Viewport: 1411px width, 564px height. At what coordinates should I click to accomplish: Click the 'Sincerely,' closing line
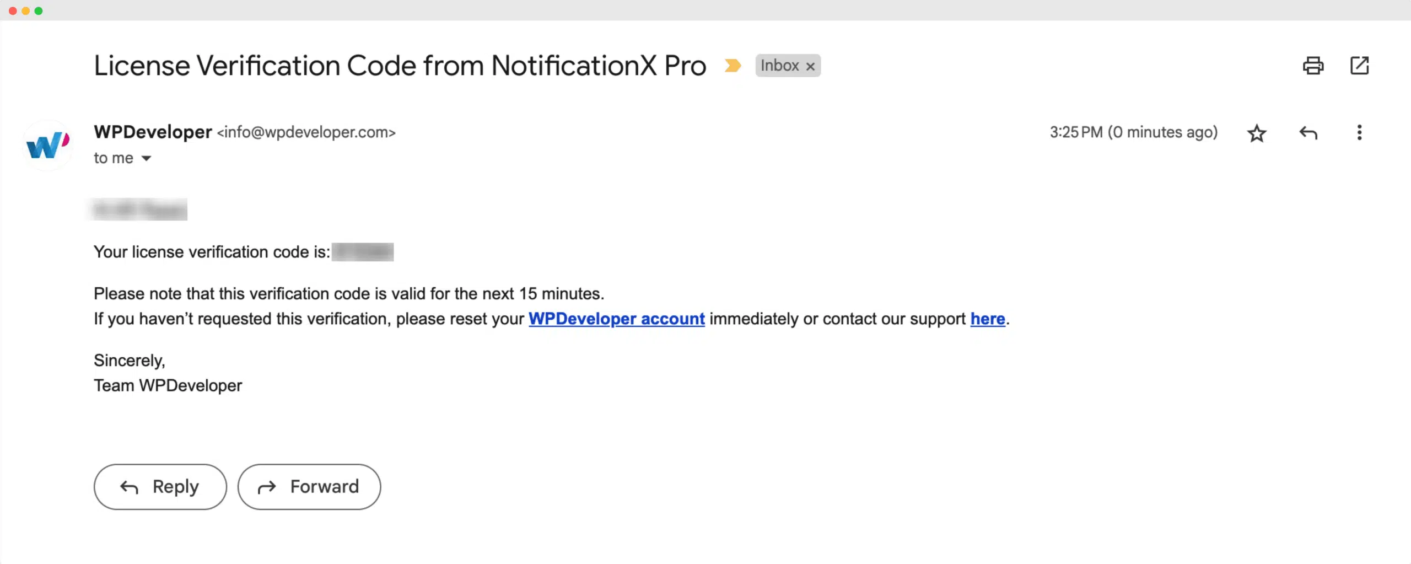pyautogui.click(x=130, y=361)
